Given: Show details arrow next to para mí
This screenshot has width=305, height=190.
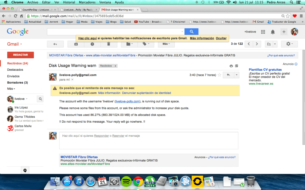Looking at the screenshot, I should (x=72, y=80).
